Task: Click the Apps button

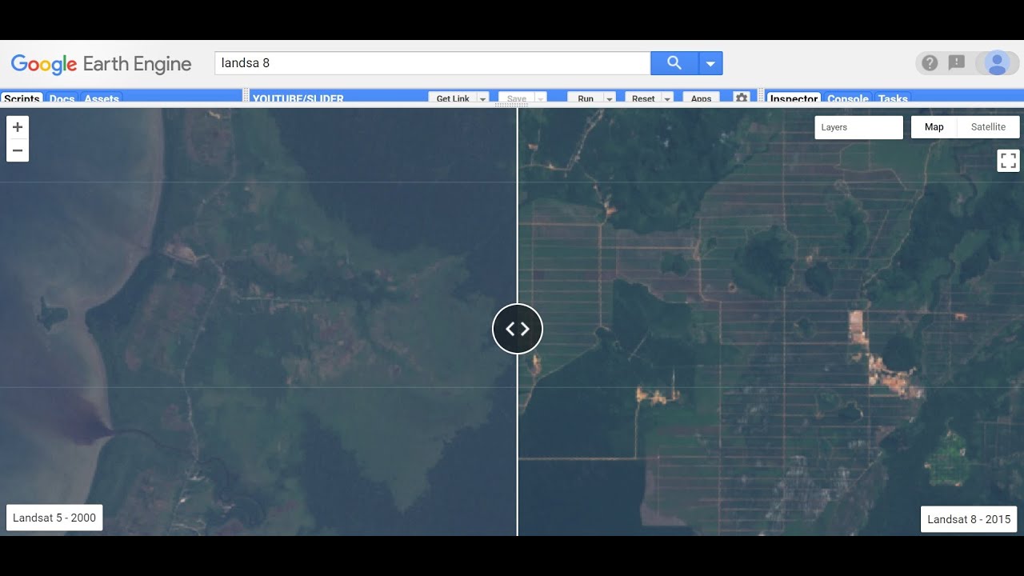Action: pos(701,98)
